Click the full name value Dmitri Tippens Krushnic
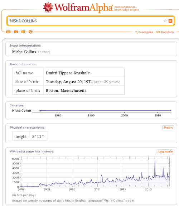This screenshot has height=206, width=179. click(68, 73)
